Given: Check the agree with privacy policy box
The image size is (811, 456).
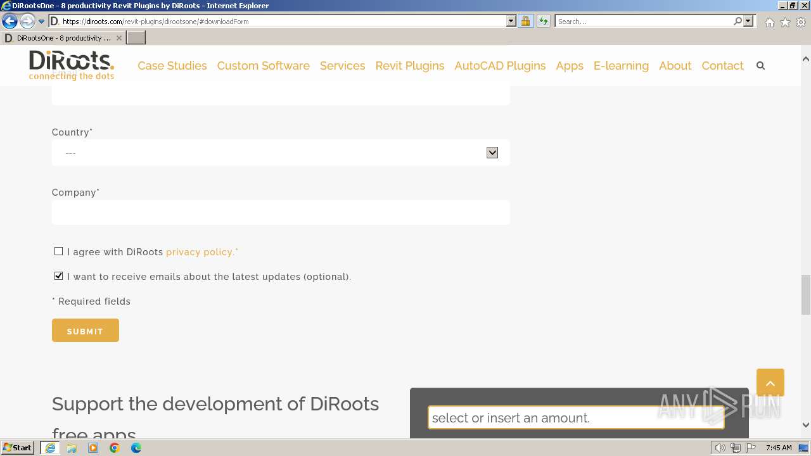Looking at the screenshot, I should coord(58,251).
